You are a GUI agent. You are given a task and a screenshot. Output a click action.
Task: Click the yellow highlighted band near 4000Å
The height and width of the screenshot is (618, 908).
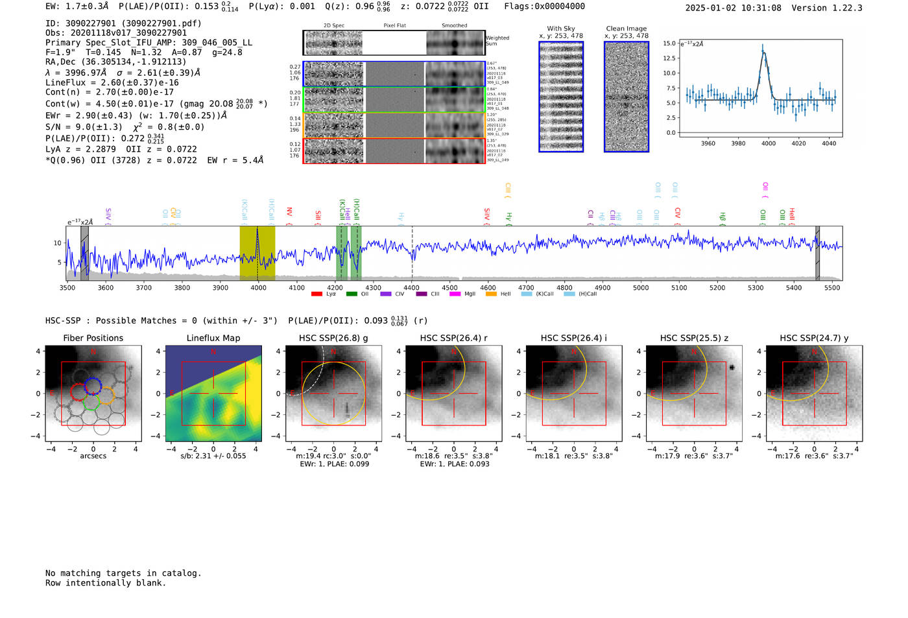(257, 253)
